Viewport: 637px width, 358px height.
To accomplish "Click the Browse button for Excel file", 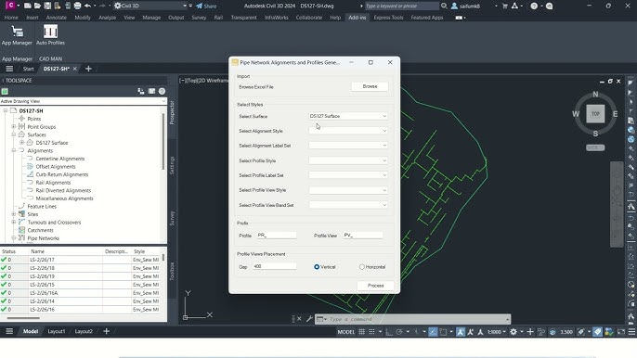I will tap(370, 86).
